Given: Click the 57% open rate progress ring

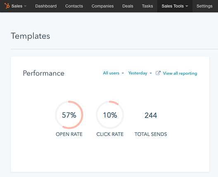Looking at the screenshot, I should pos(69,115).
